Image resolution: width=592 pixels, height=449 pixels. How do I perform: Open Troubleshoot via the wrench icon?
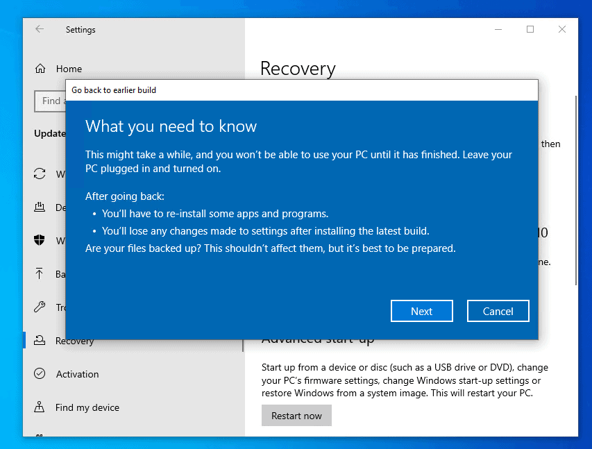40,307
